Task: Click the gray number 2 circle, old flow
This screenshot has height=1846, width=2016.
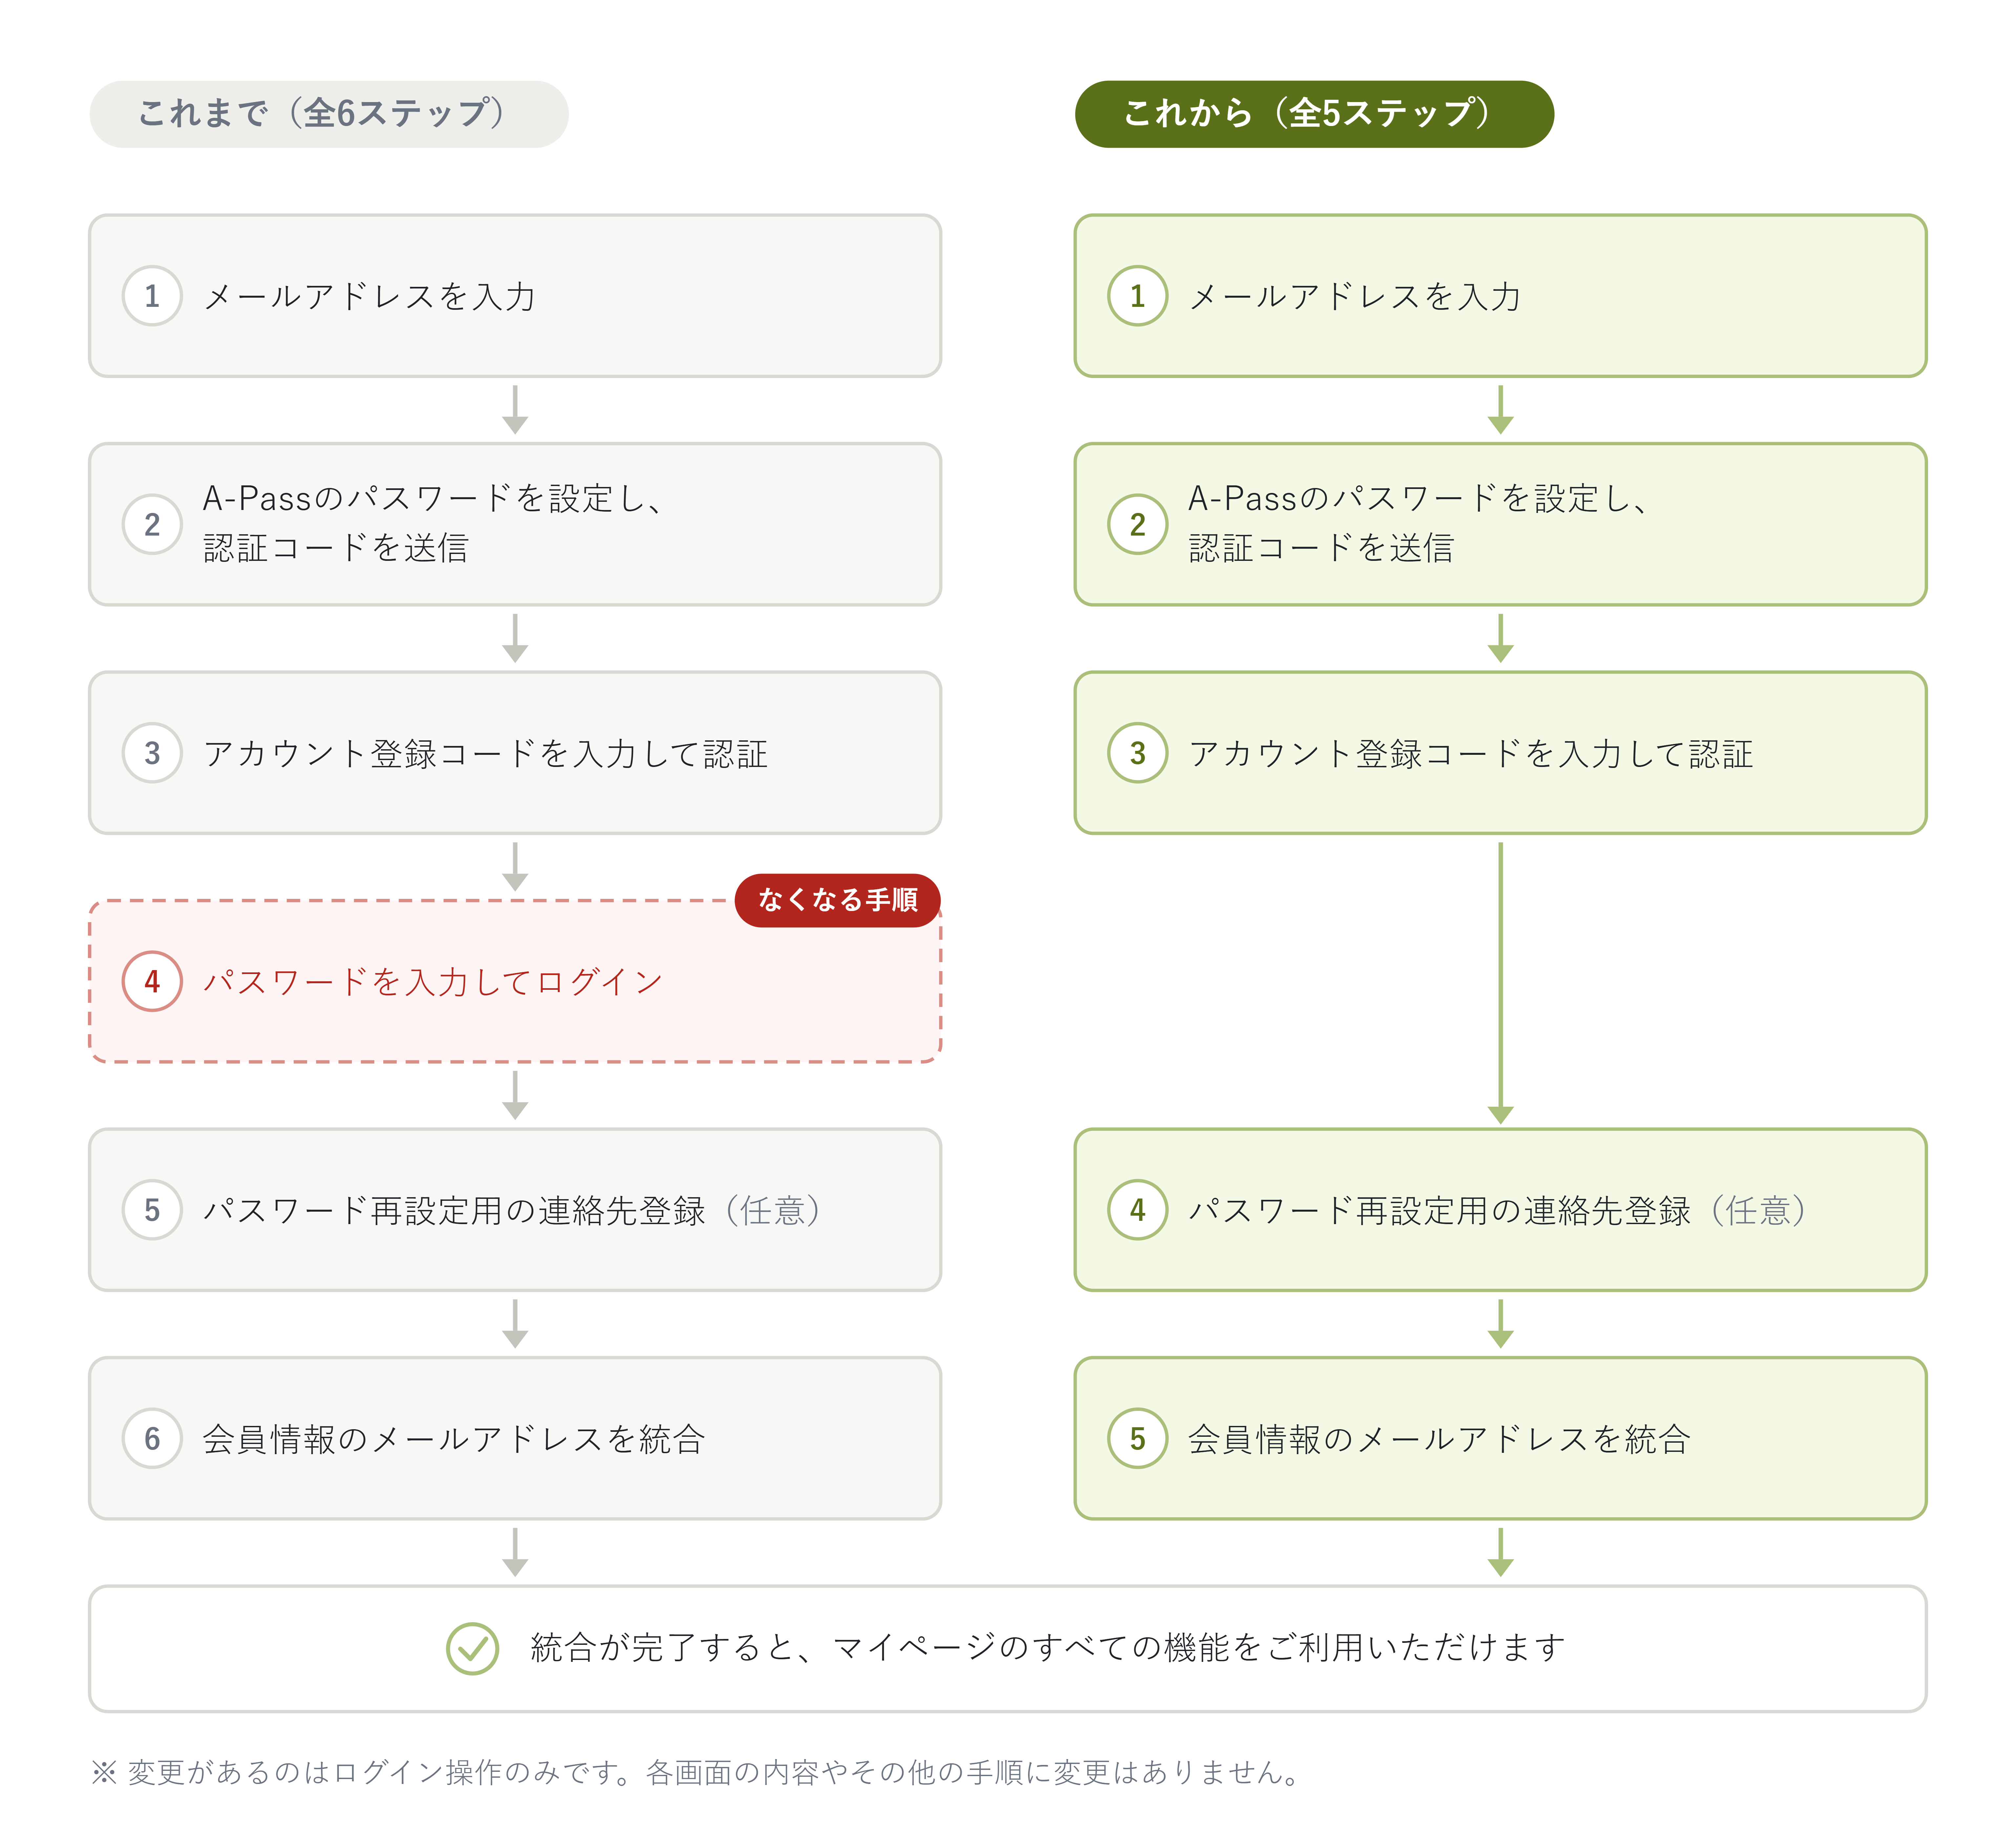Action: 152,524
